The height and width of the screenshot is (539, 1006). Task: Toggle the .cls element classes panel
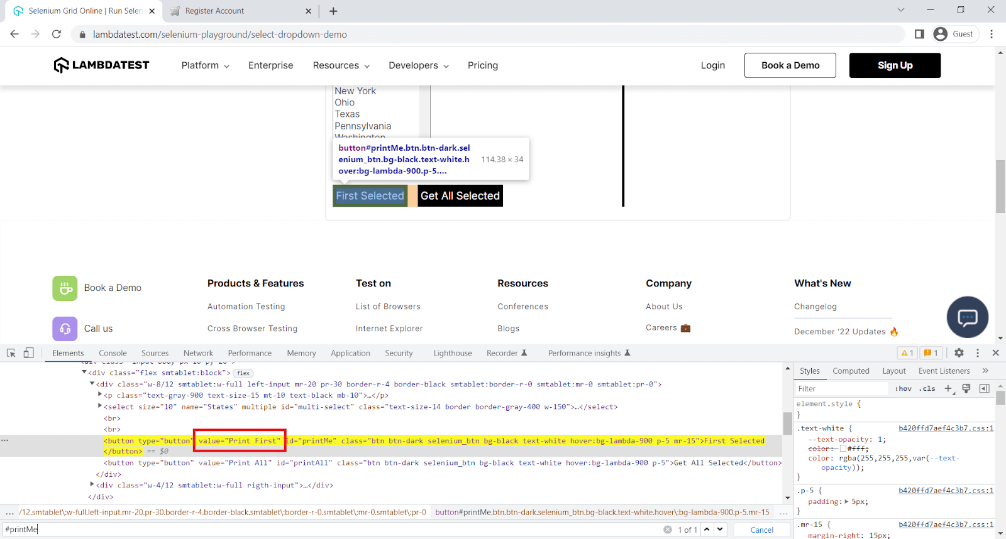coord(927,389)
